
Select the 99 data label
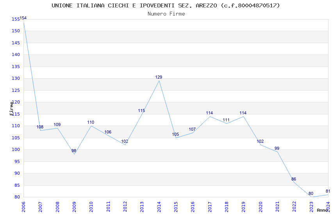277,148
